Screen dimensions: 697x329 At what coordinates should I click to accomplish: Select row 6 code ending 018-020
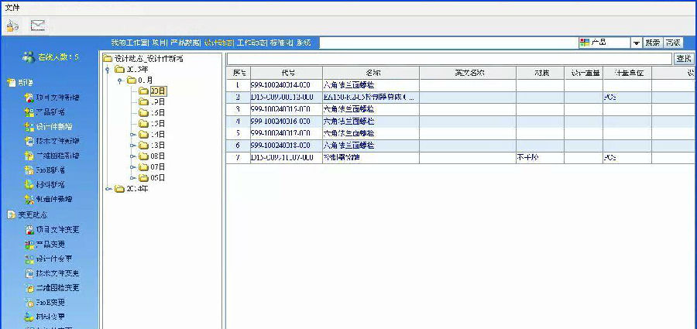tap(287, 146)
